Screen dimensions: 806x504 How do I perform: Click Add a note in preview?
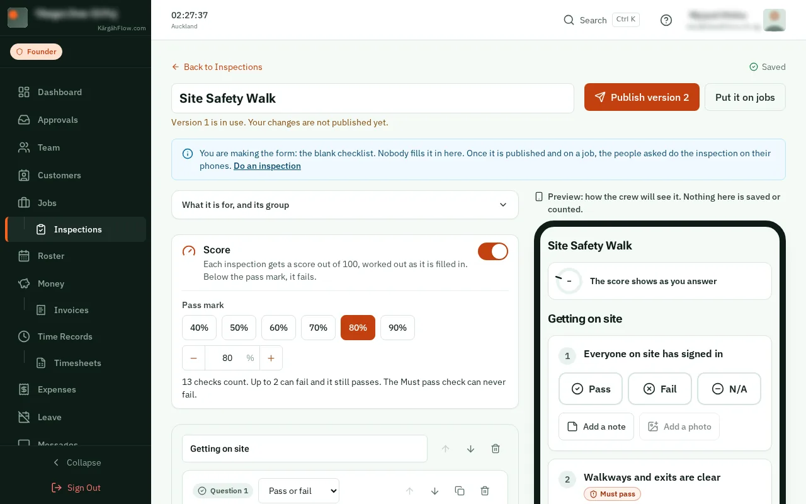(596, 427)
